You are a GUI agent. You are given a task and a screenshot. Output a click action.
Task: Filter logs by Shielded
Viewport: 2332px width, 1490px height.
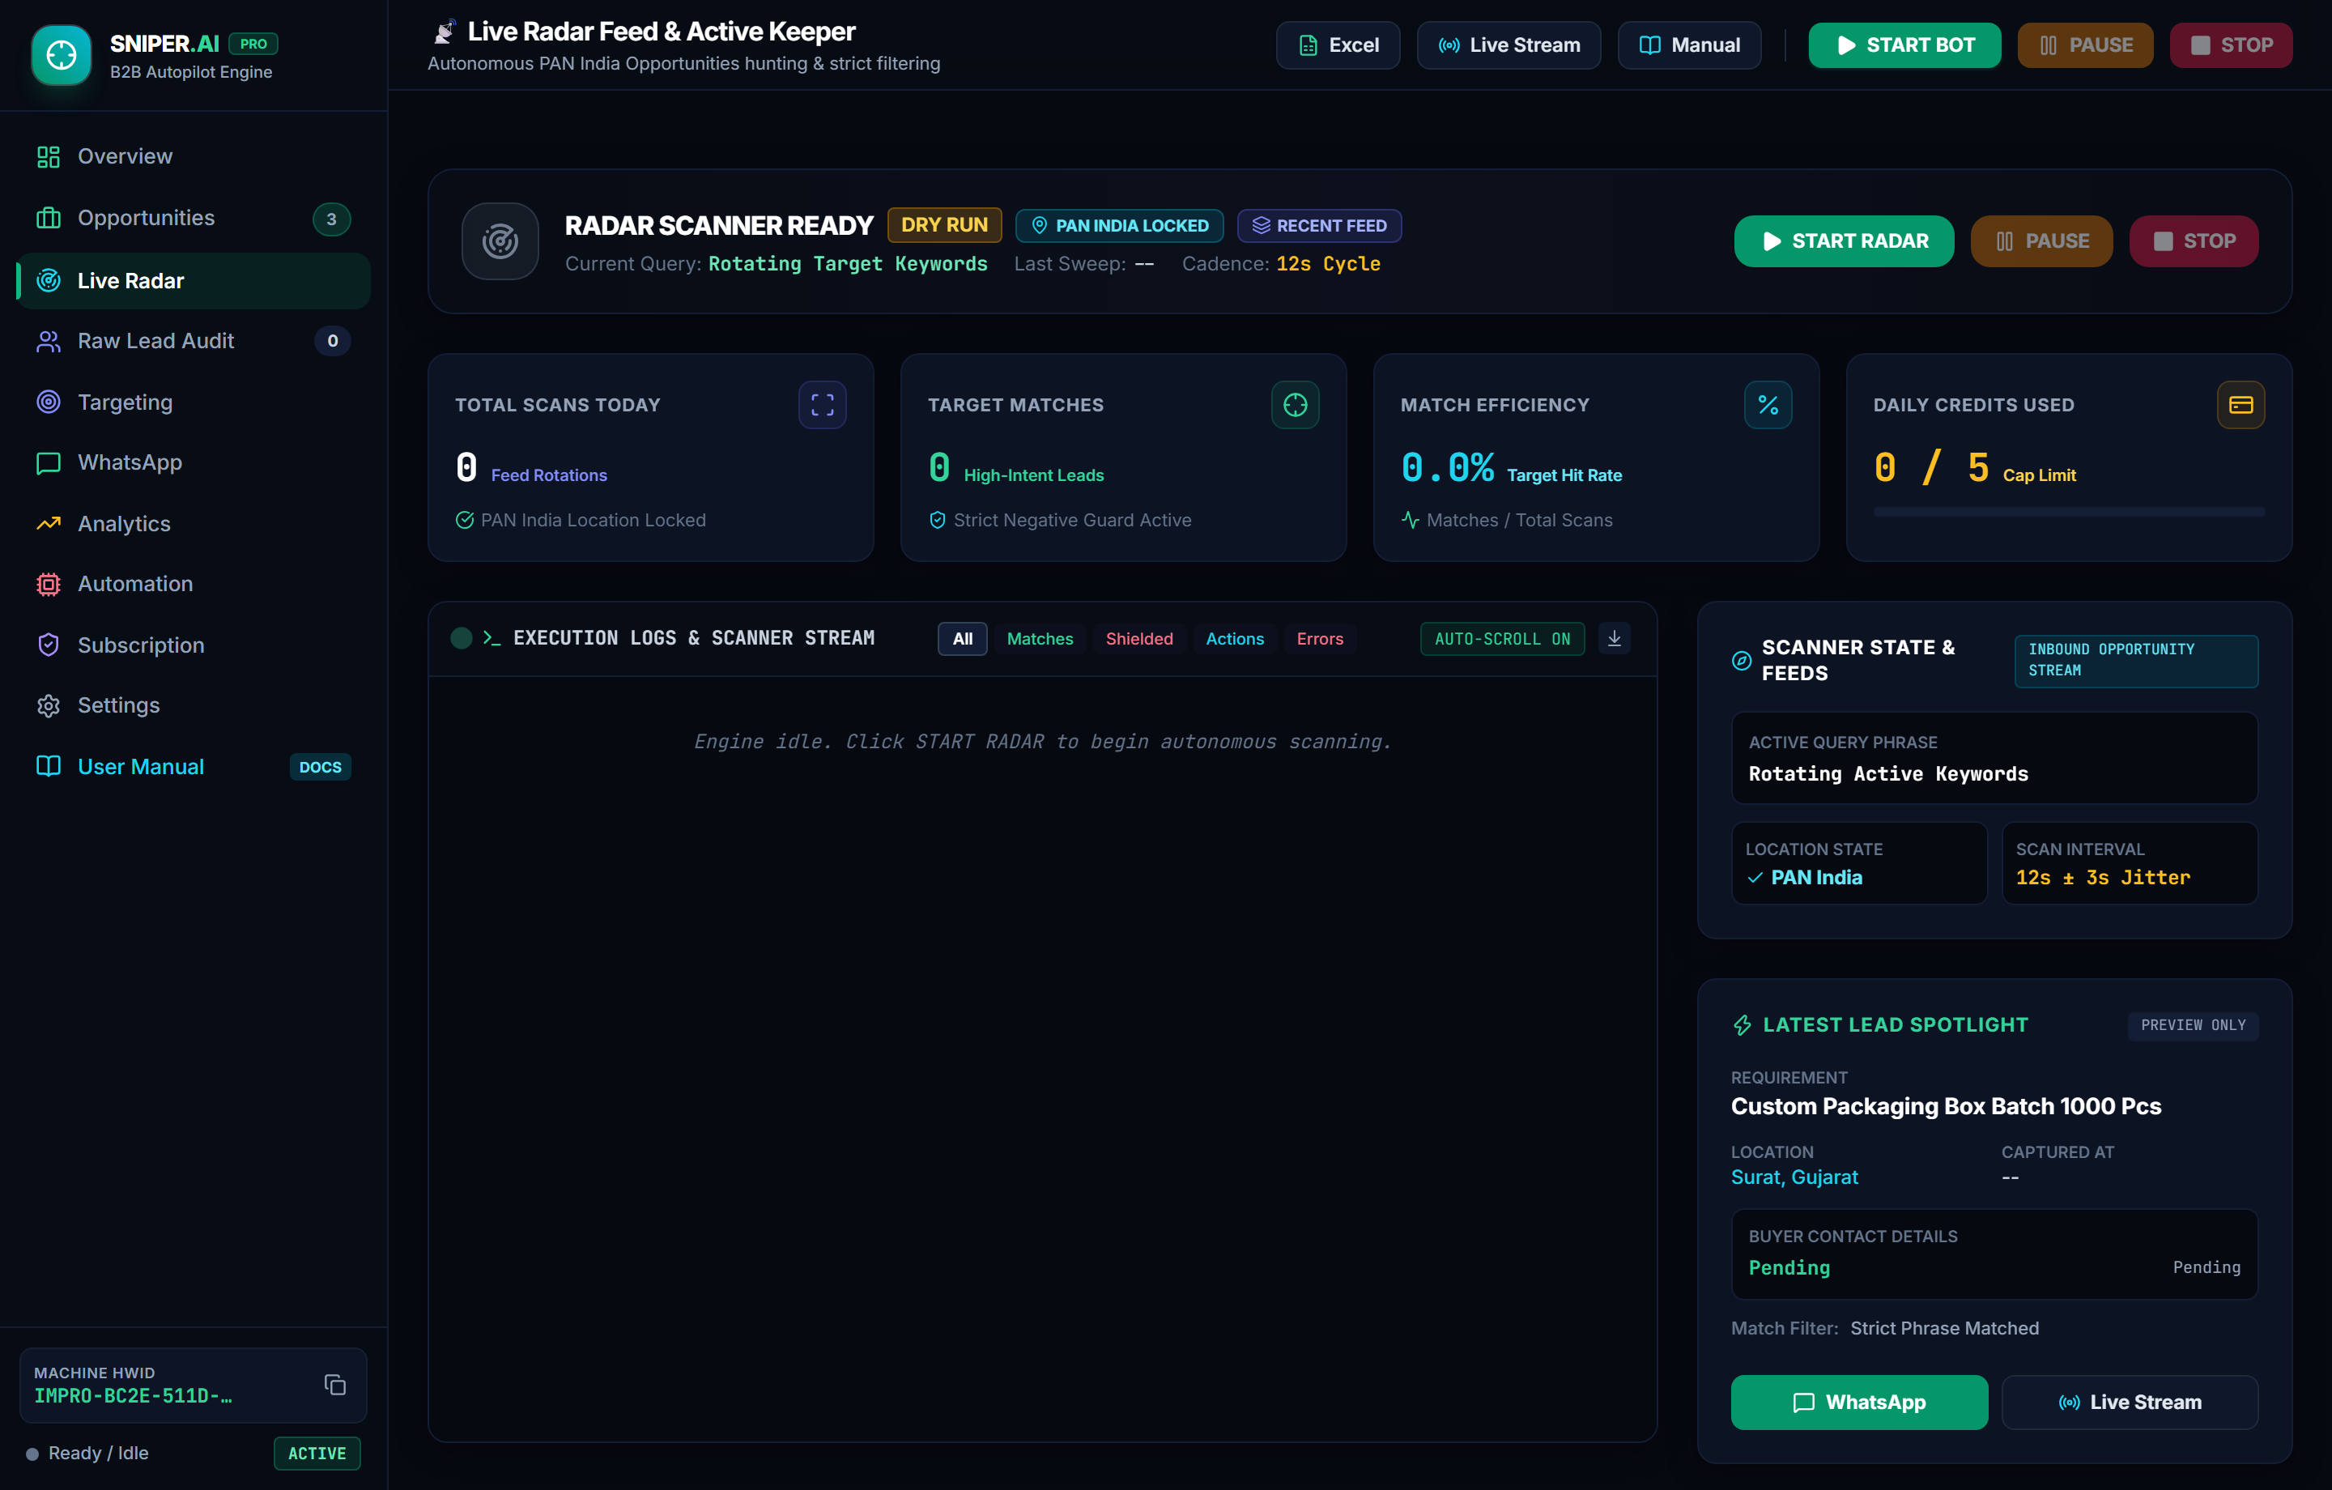point(1139,638)
